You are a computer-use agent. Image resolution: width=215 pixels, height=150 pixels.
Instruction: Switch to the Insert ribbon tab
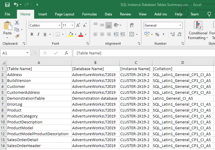click(42, 14)
